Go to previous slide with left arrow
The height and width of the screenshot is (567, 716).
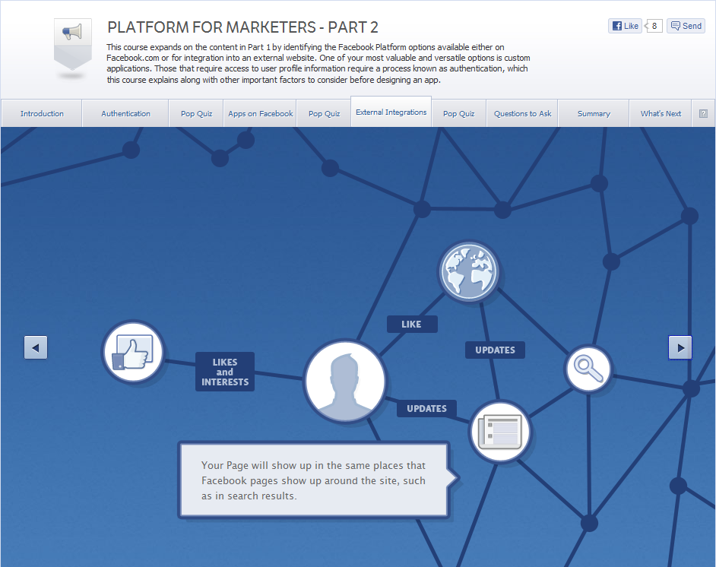coord(36,348)
